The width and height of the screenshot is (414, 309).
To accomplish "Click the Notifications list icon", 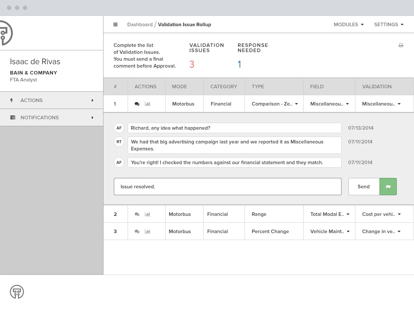I will point(13,118).
